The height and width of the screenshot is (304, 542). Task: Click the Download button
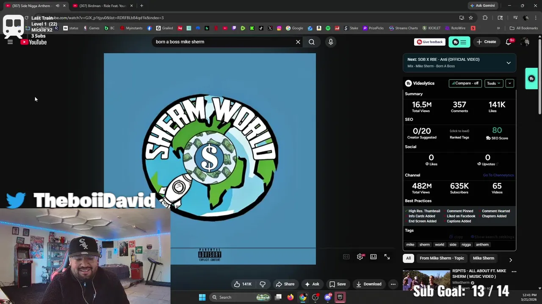tap(369, 284)
